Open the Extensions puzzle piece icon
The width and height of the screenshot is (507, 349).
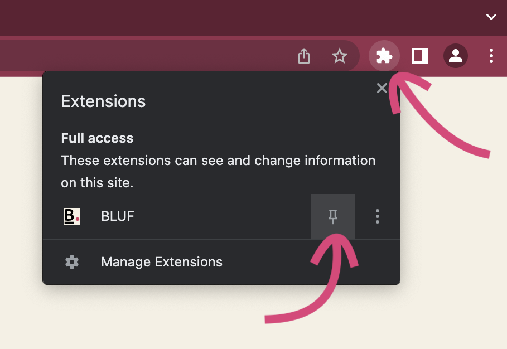[x=384, y=56]
